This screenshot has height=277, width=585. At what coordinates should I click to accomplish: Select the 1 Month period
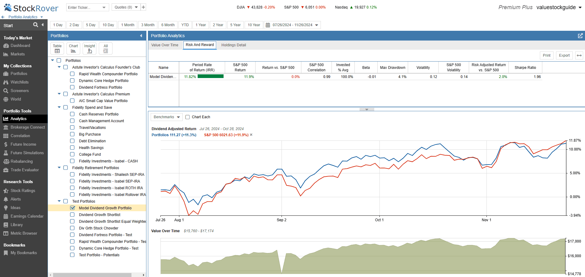127,25
